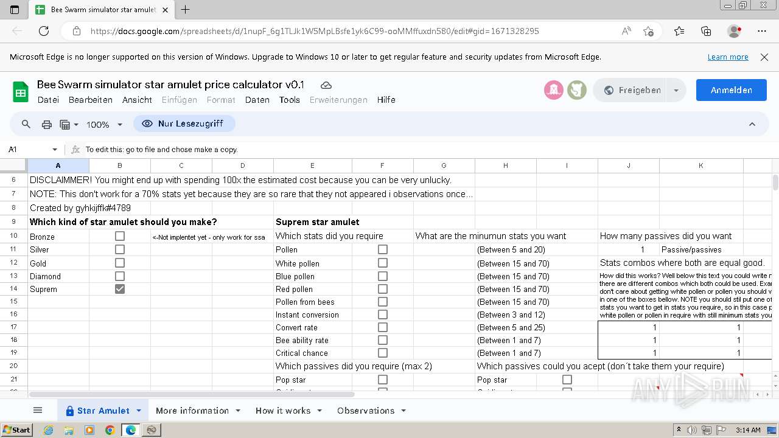Click the pink anonymous viewer avatar
The height and width of the screenshot is (438, 779).
(553, 90)
